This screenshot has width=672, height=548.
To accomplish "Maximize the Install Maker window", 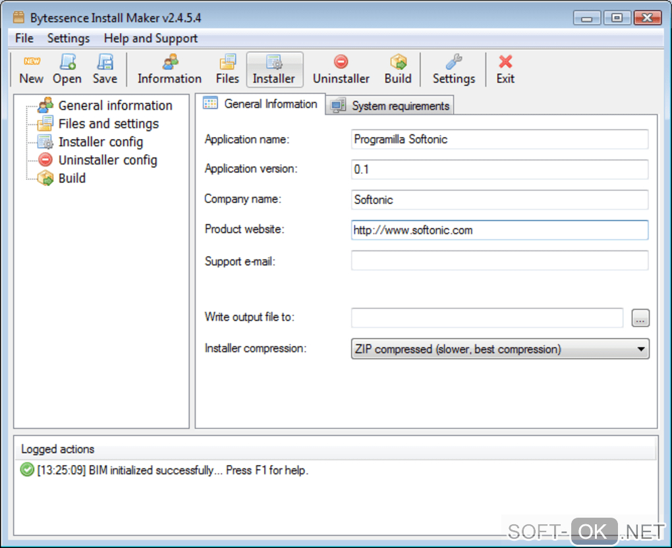I will 617,18.
